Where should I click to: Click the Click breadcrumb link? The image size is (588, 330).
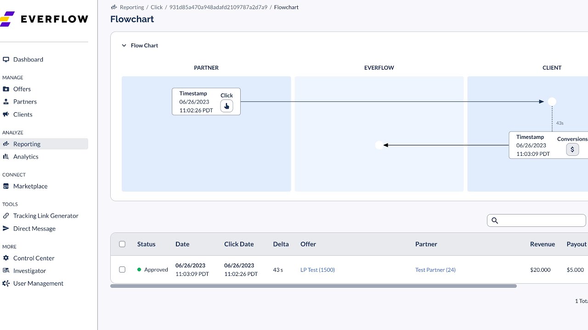click(157, 7)
